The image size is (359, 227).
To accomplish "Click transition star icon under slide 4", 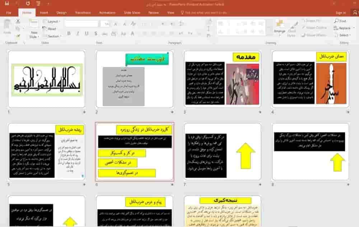I will [x=348, y=112].
